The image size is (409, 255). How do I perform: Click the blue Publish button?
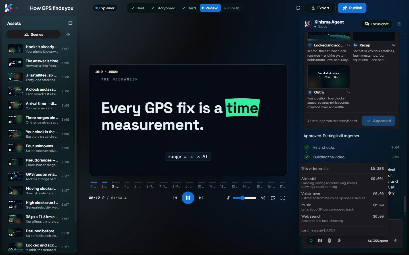click(x=352, y=8)
